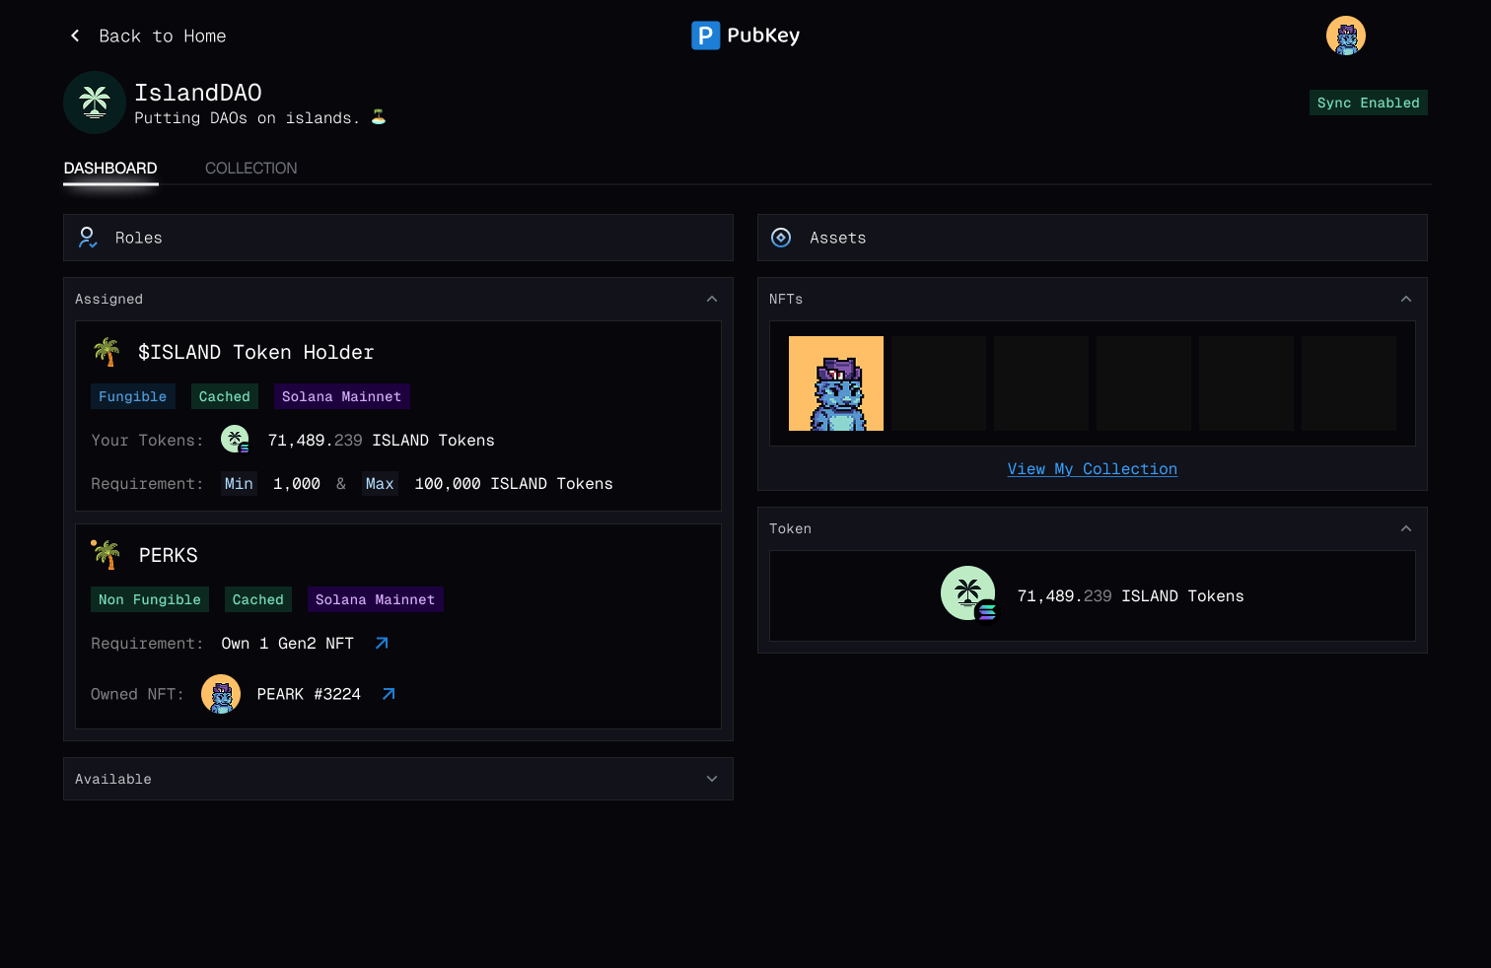Click the 100,000 ISLAND Tokens max value
Screen dimensions: 1491x968
pos(514,484)
